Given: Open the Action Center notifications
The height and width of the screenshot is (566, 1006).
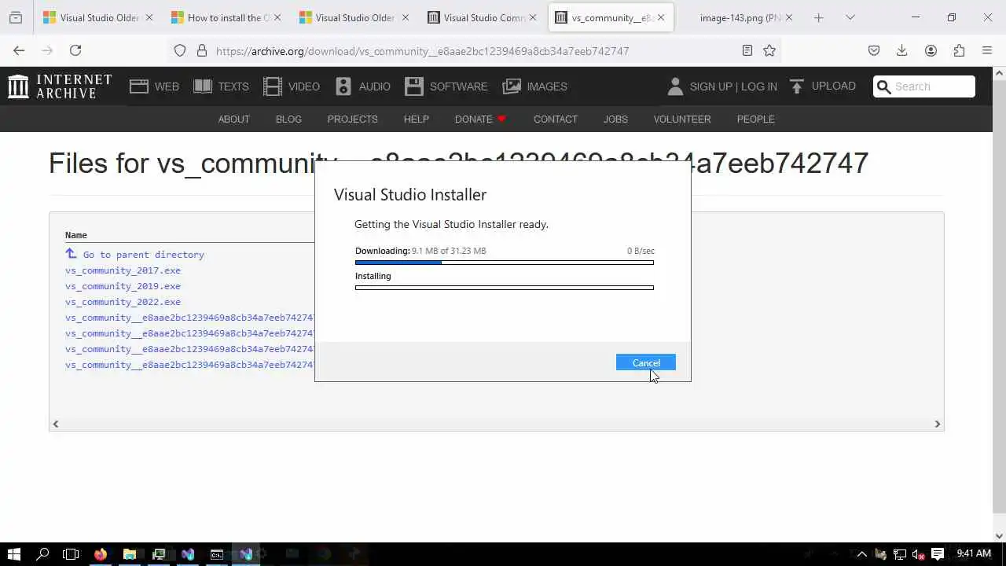Looking at the screenshot, I should click(x=938, y=554).
